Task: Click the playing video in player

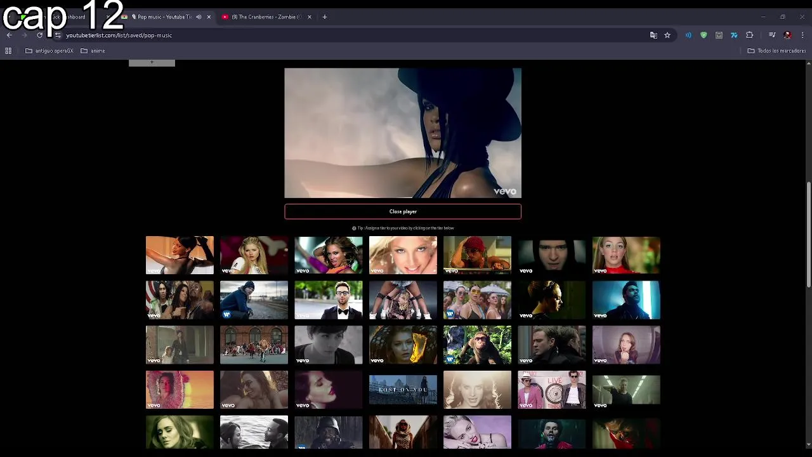Action: [403, 133]
